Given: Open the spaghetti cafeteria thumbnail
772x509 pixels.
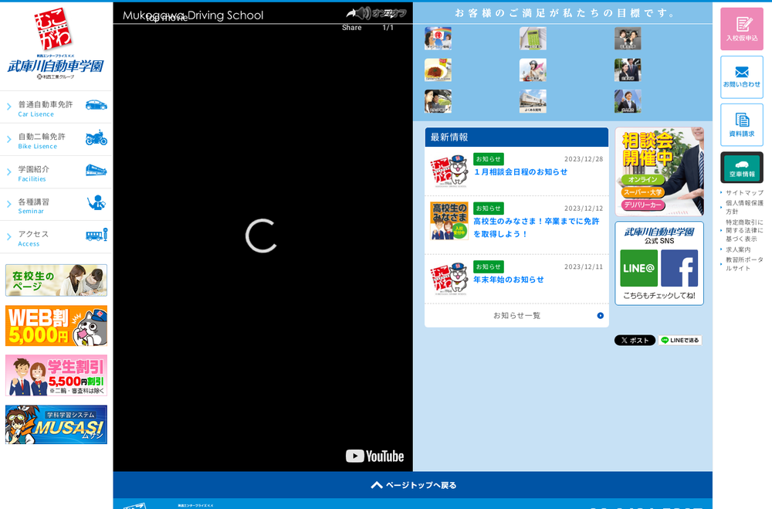Looking at the screenshot, I should [438, 70].
